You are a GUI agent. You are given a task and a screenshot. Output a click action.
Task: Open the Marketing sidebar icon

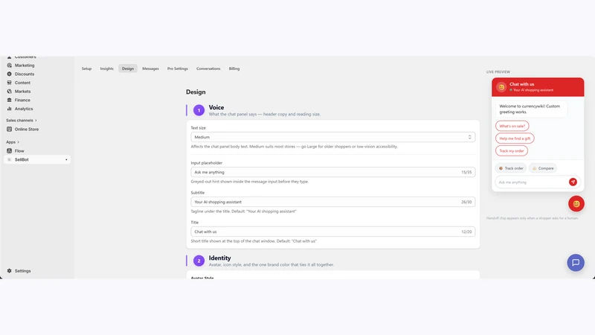click(9, 66)
